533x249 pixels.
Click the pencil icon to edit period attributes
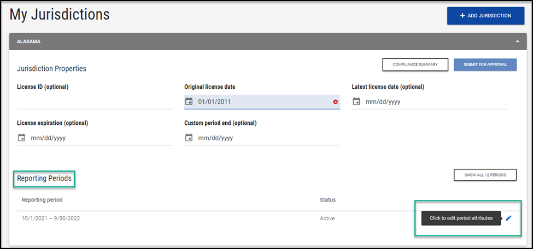508,218
